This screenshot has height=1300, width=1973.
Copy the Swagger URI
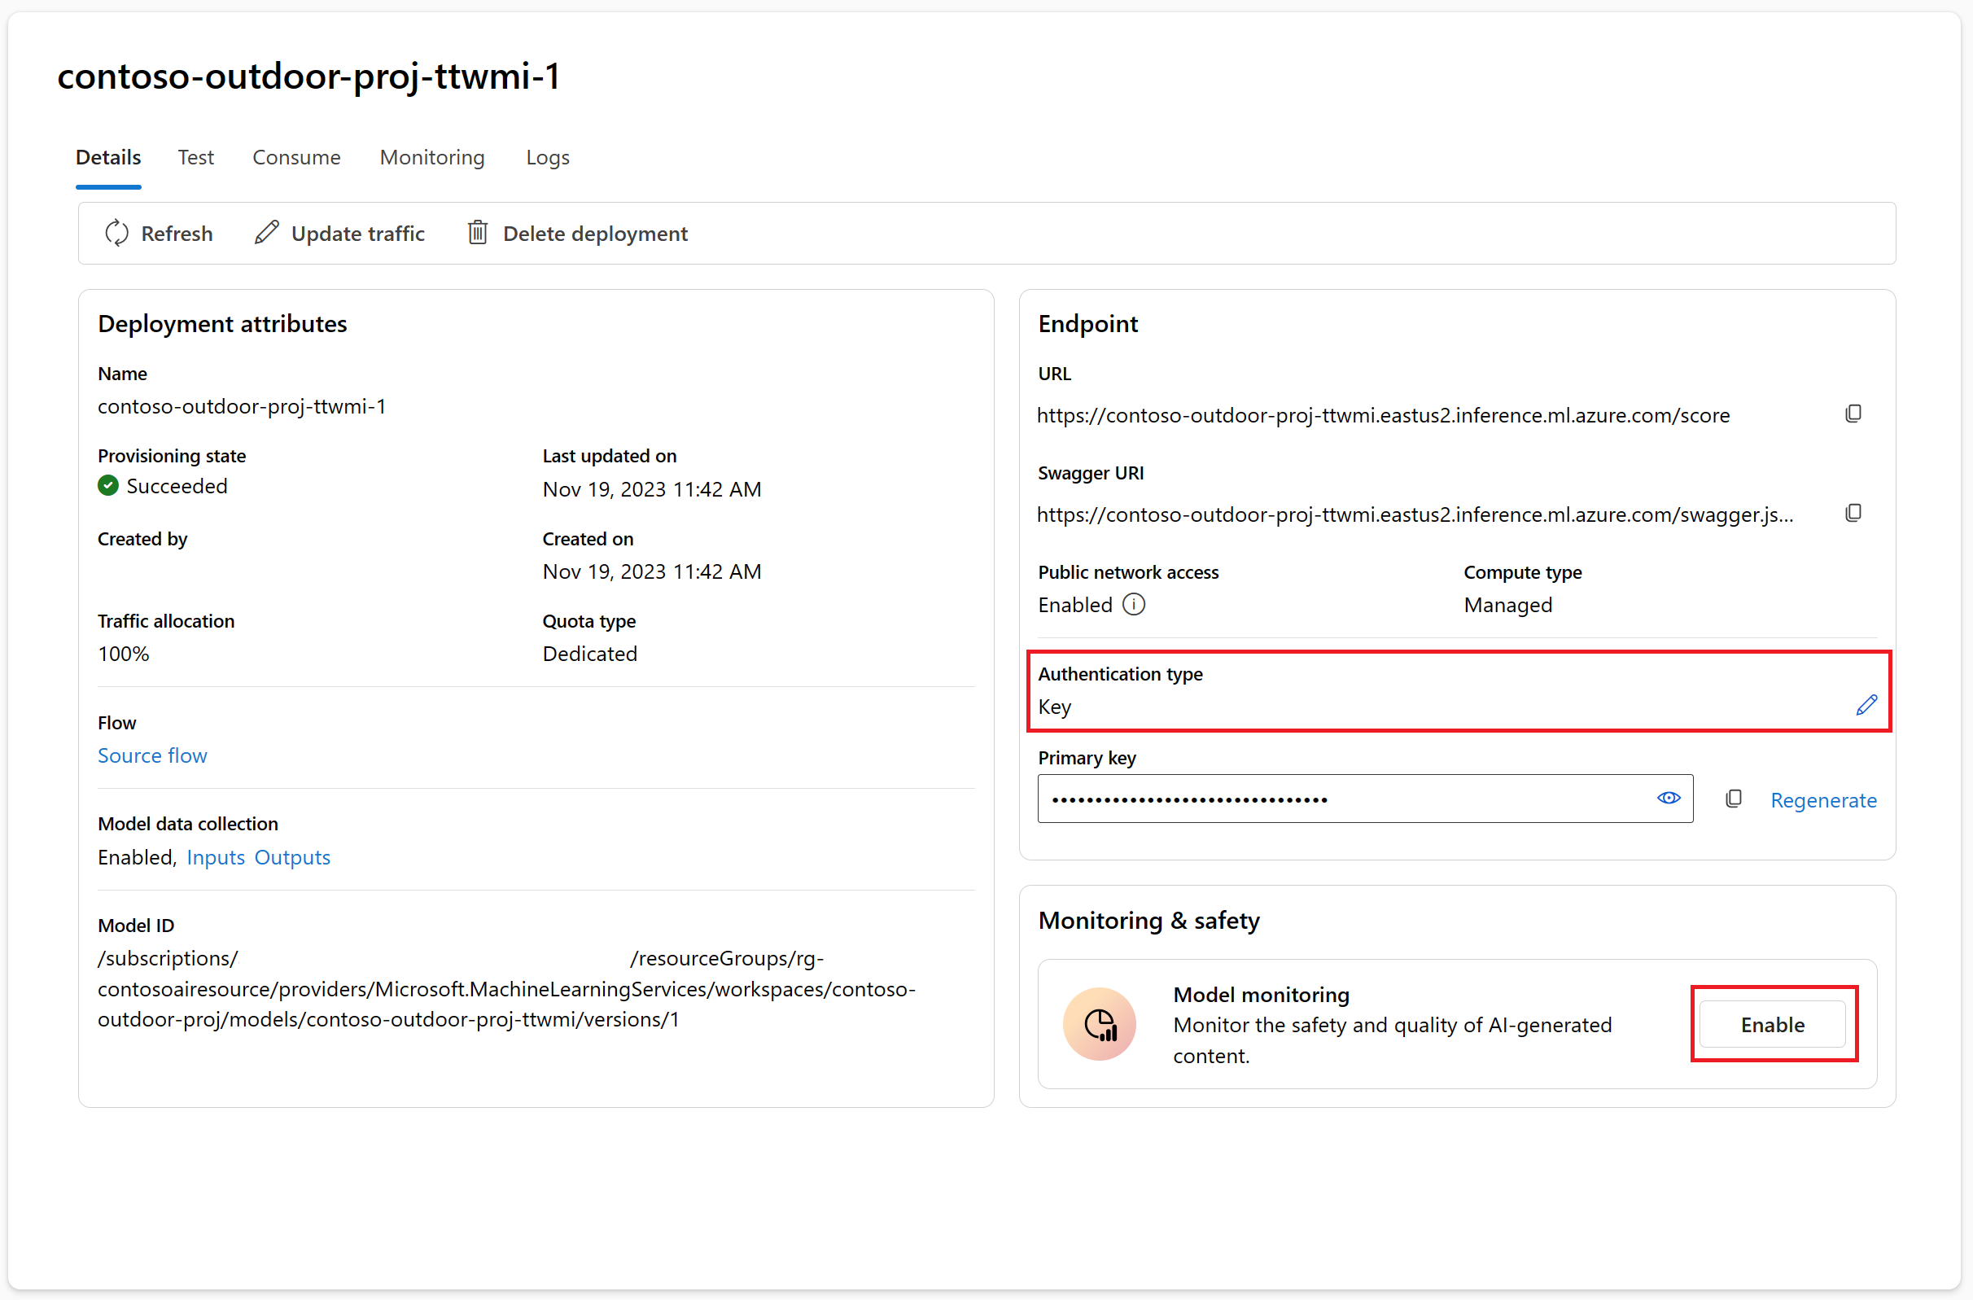1853,513
